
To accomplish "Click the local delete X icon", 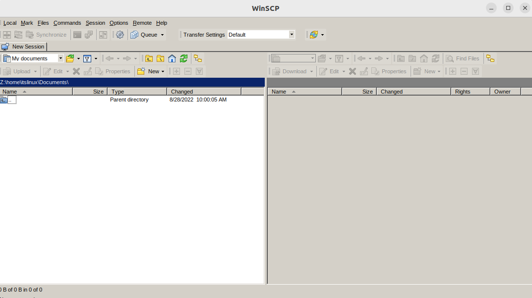I will pyautogui.click(x=76, y=71).
